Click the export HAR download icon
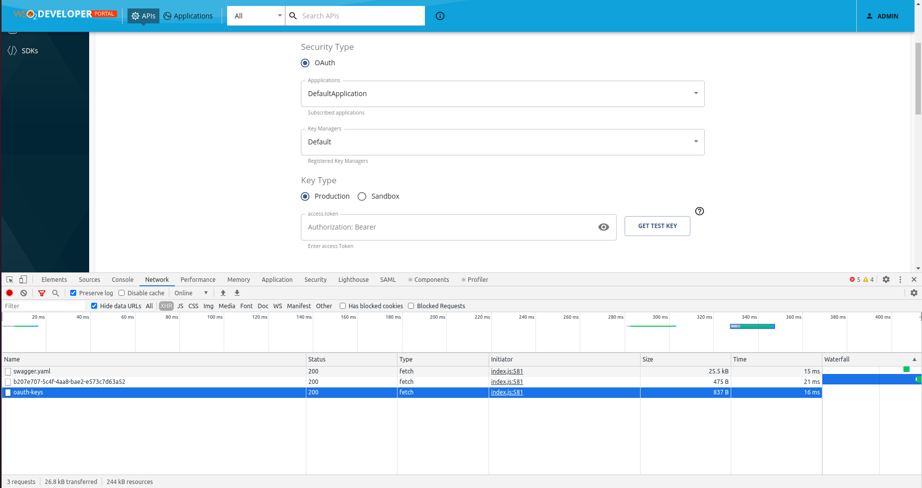 (237, 293)
